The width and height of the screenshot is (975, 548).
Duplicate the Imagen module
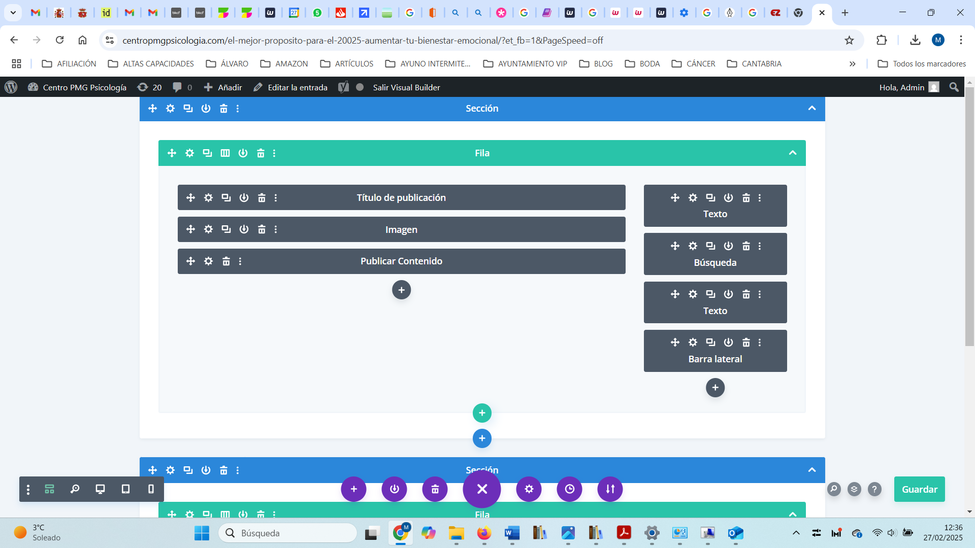(x=226, y=229)
